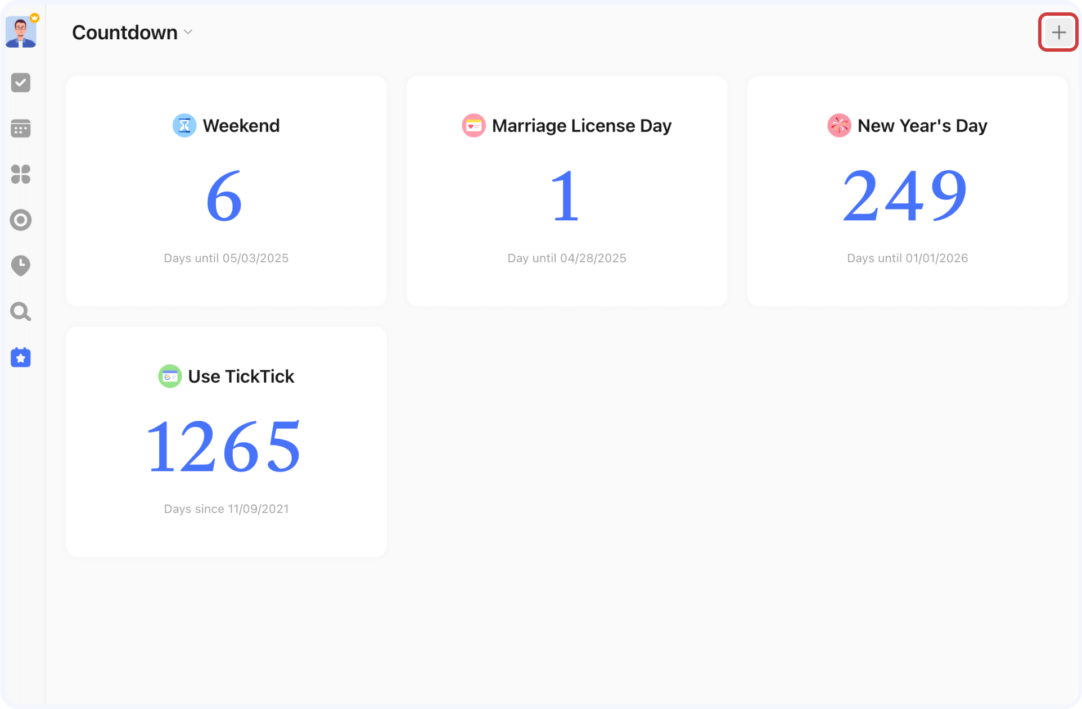
Task: Open Search from the sidebar
Action: click(x=21, y=312)
